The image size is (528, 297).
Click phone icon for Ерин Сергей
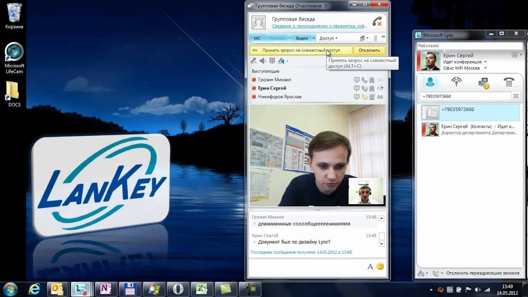click(x=365, y=88)
